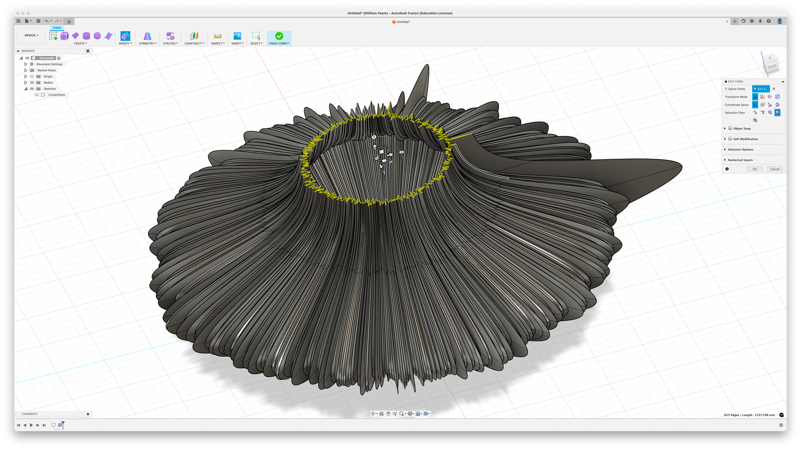Clear the T-Spline Entity selection with X
Viewport: 801px width, 450px height.
(x=774, y=89)
